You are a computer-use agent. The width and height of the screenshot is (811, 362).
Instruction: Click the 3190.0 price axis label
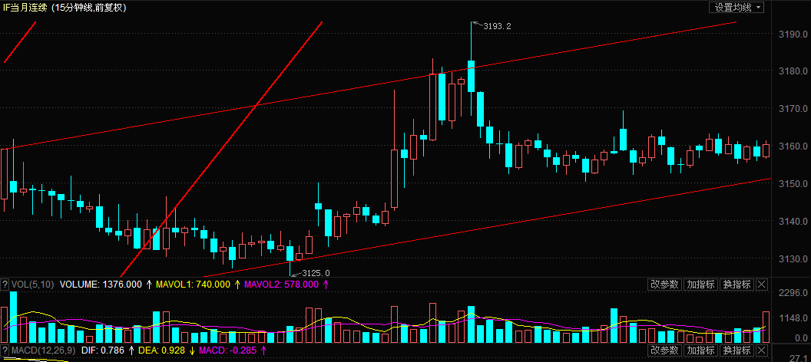(793, 34)
